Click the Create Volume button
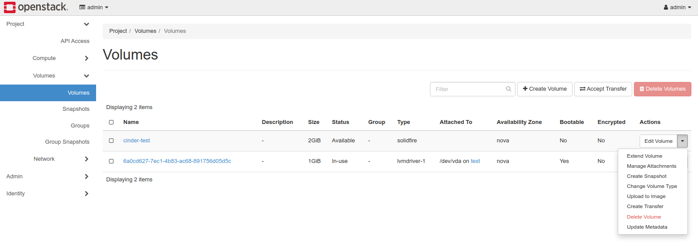Screen dimensions: 698x244 click(545, 89)
